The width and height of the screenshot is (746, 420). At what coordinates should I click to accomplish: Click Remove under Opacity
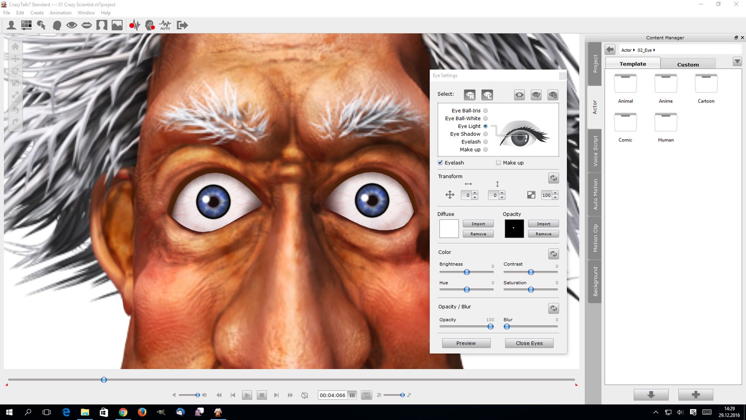(543, 234)
